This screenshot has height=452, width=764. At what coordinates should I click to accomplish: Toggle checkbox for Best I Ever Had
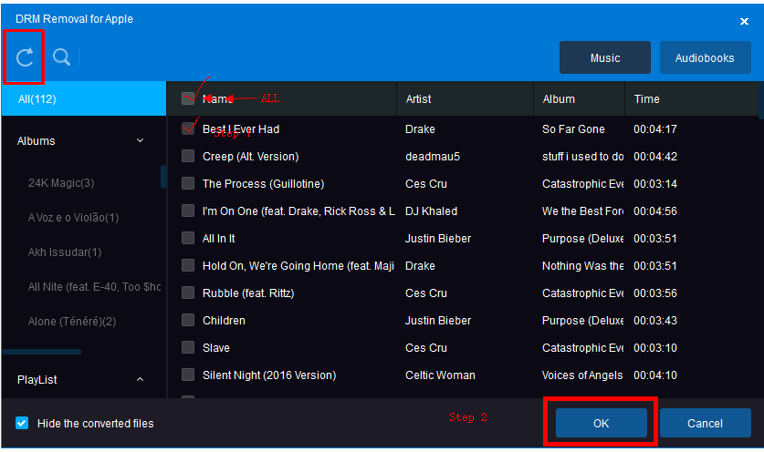[x=188, y=128]
